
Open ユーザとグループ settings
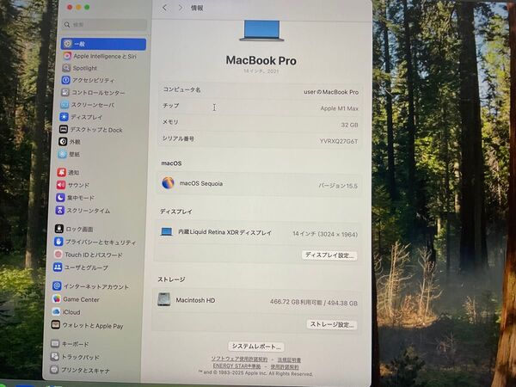[81, 267]
